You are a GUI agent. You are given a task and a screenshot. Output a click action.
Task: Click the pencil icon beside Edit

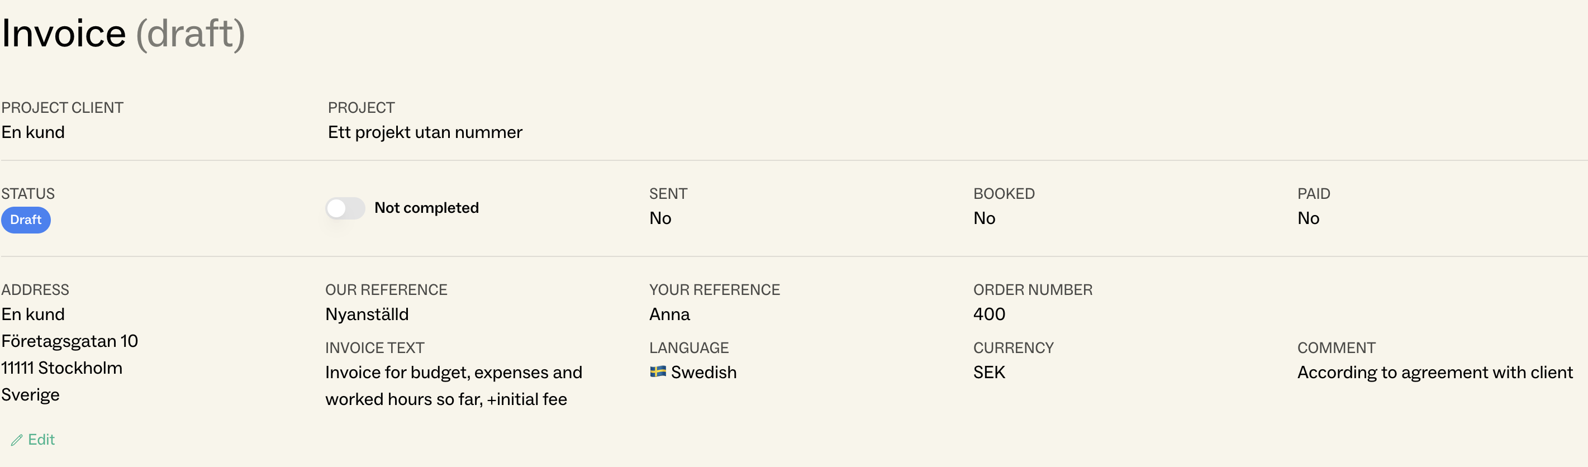pyautogui.click(x=17, y=440)
